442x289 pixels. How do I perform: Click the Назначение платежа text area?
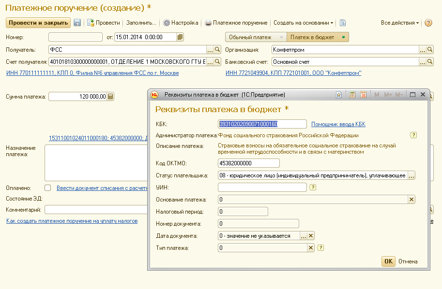pyautogui.click(x=96, y=163)
